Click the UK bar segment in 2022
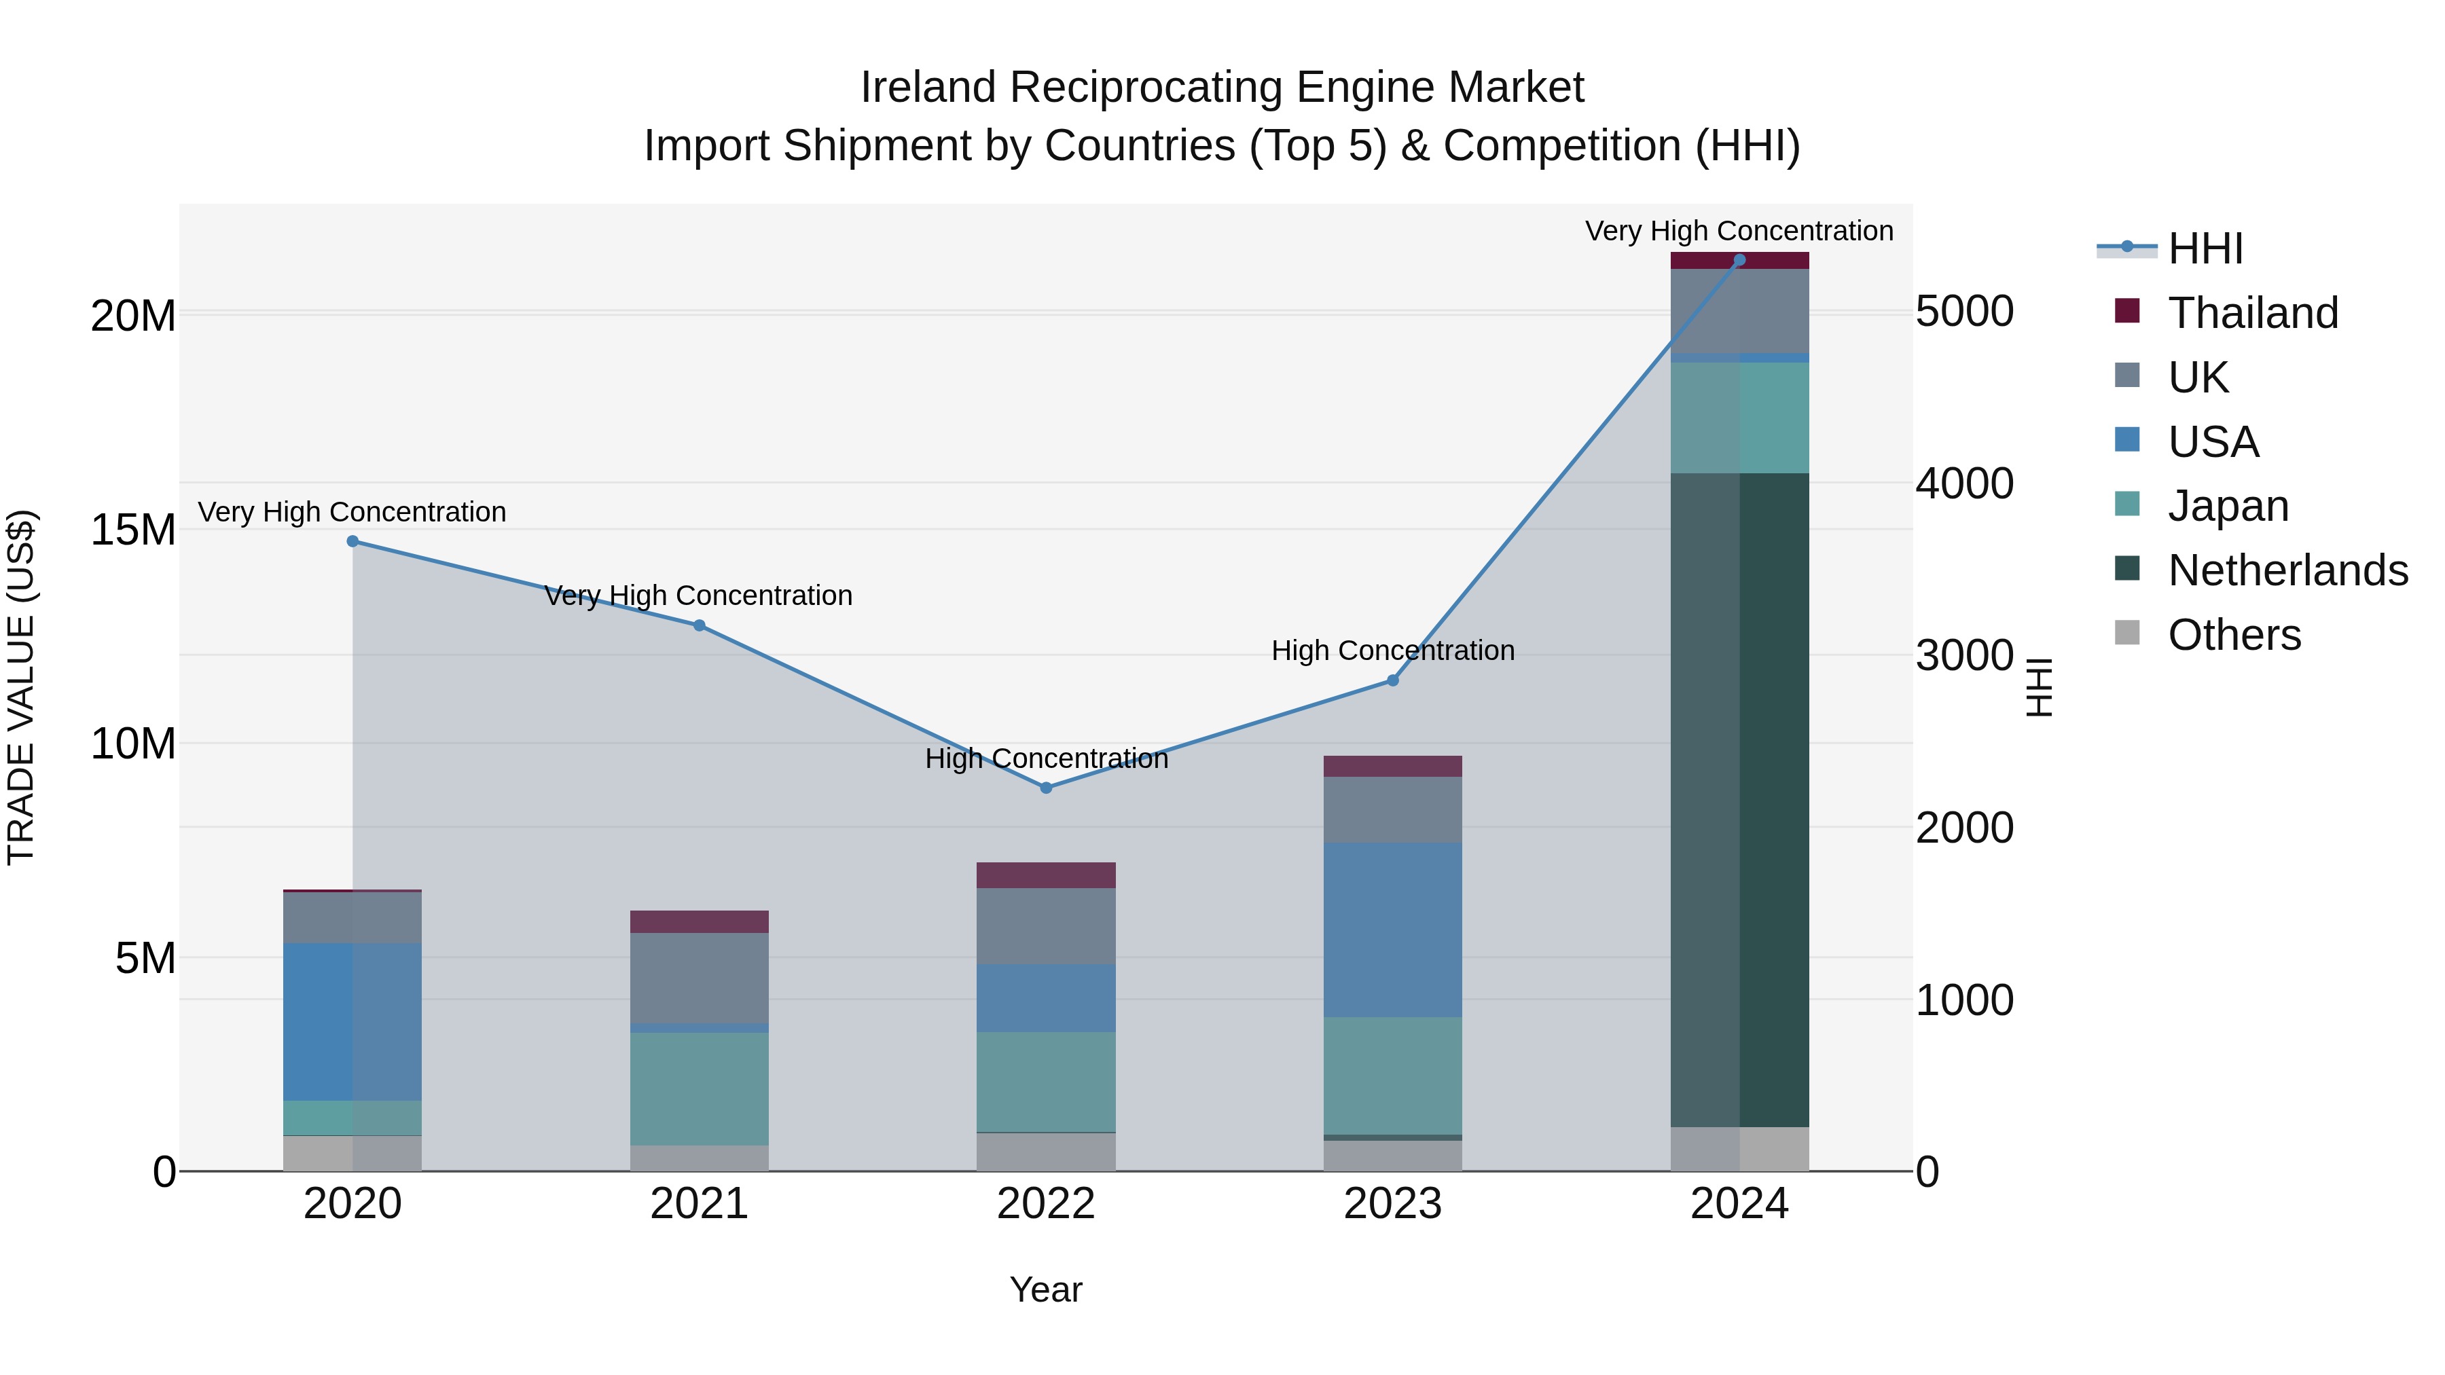Viewport: 2445px width, 1375px height. click(x=1046, y=926)
